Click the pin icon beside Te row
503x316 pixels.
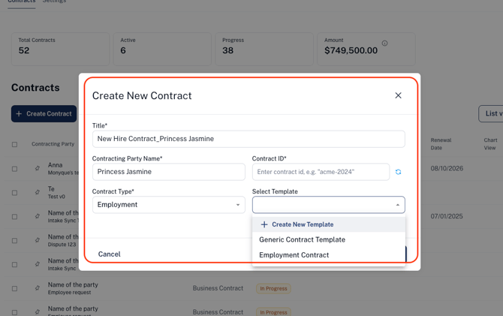(x=38, y=192)
